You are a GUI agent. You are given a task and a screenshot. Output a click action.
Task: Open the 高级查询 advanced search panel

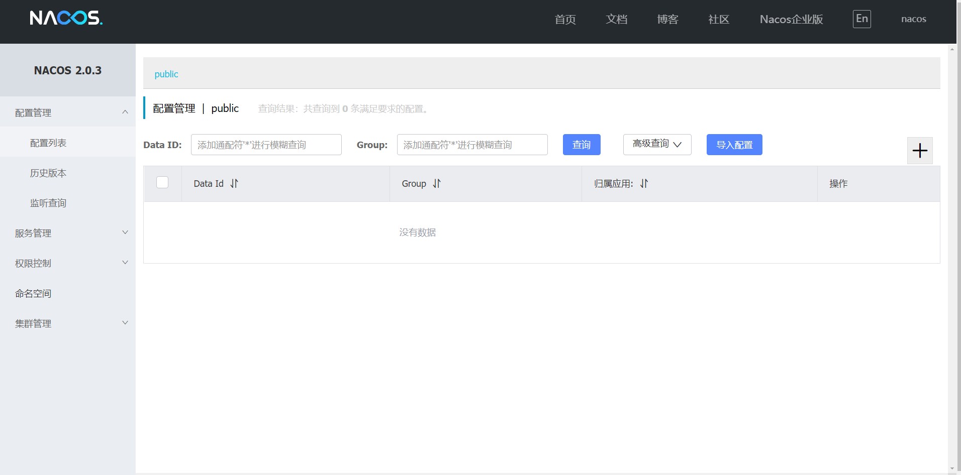[x=657, y=145]
